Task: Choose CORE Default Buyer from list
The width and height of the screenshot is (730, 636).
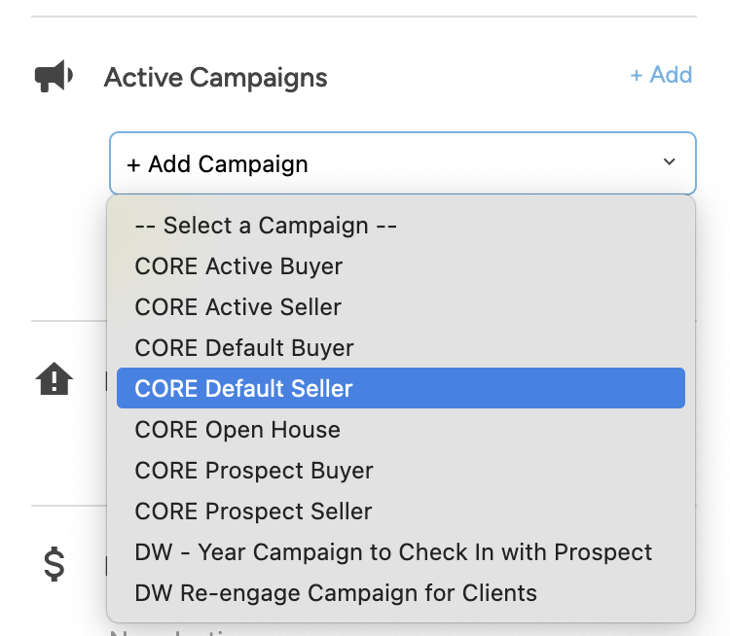Action: pyautogui.click(x=244, y=348)
